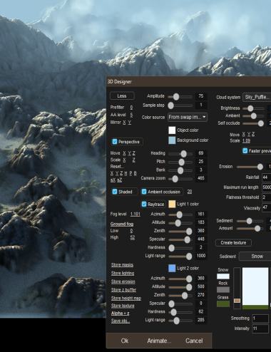Click the Erosion slider handle

[x=260, y=167]
